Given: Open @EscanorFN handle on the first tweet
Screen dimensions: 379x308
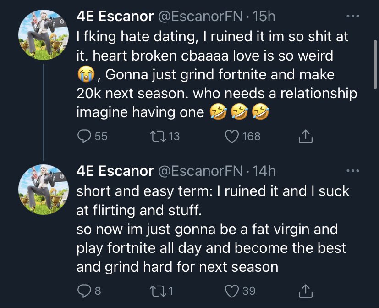Looking at the screenshot, I should click(200, 17).
